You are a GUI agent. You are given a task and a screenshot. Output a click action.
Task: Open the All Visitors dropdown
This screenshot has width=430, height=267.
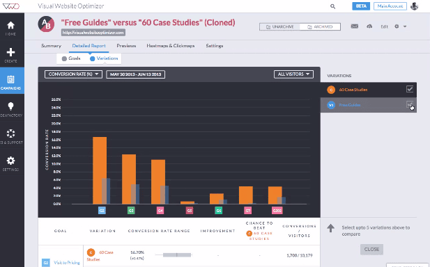[293, 74]
